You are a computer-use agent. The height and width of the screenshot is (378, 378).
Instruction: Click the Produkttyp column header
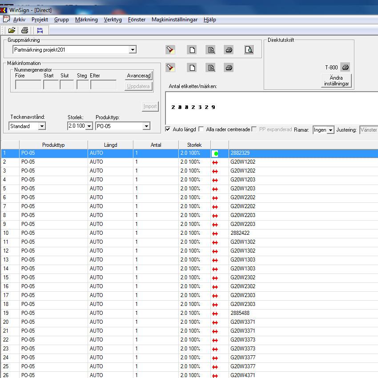pyautogui.click(x=53, y=145)
